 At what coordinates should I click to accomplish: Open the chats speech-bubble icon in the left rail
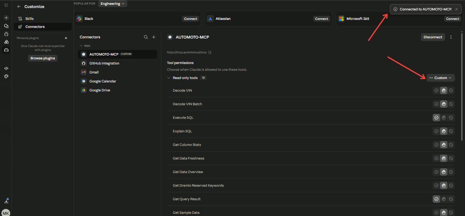[x=6, y=26]
